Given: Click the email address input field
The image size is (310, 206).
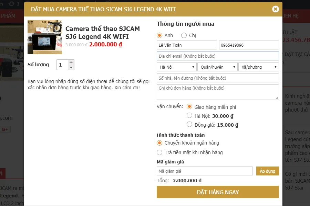Looking at the screenshot, I should coord(218,56).
